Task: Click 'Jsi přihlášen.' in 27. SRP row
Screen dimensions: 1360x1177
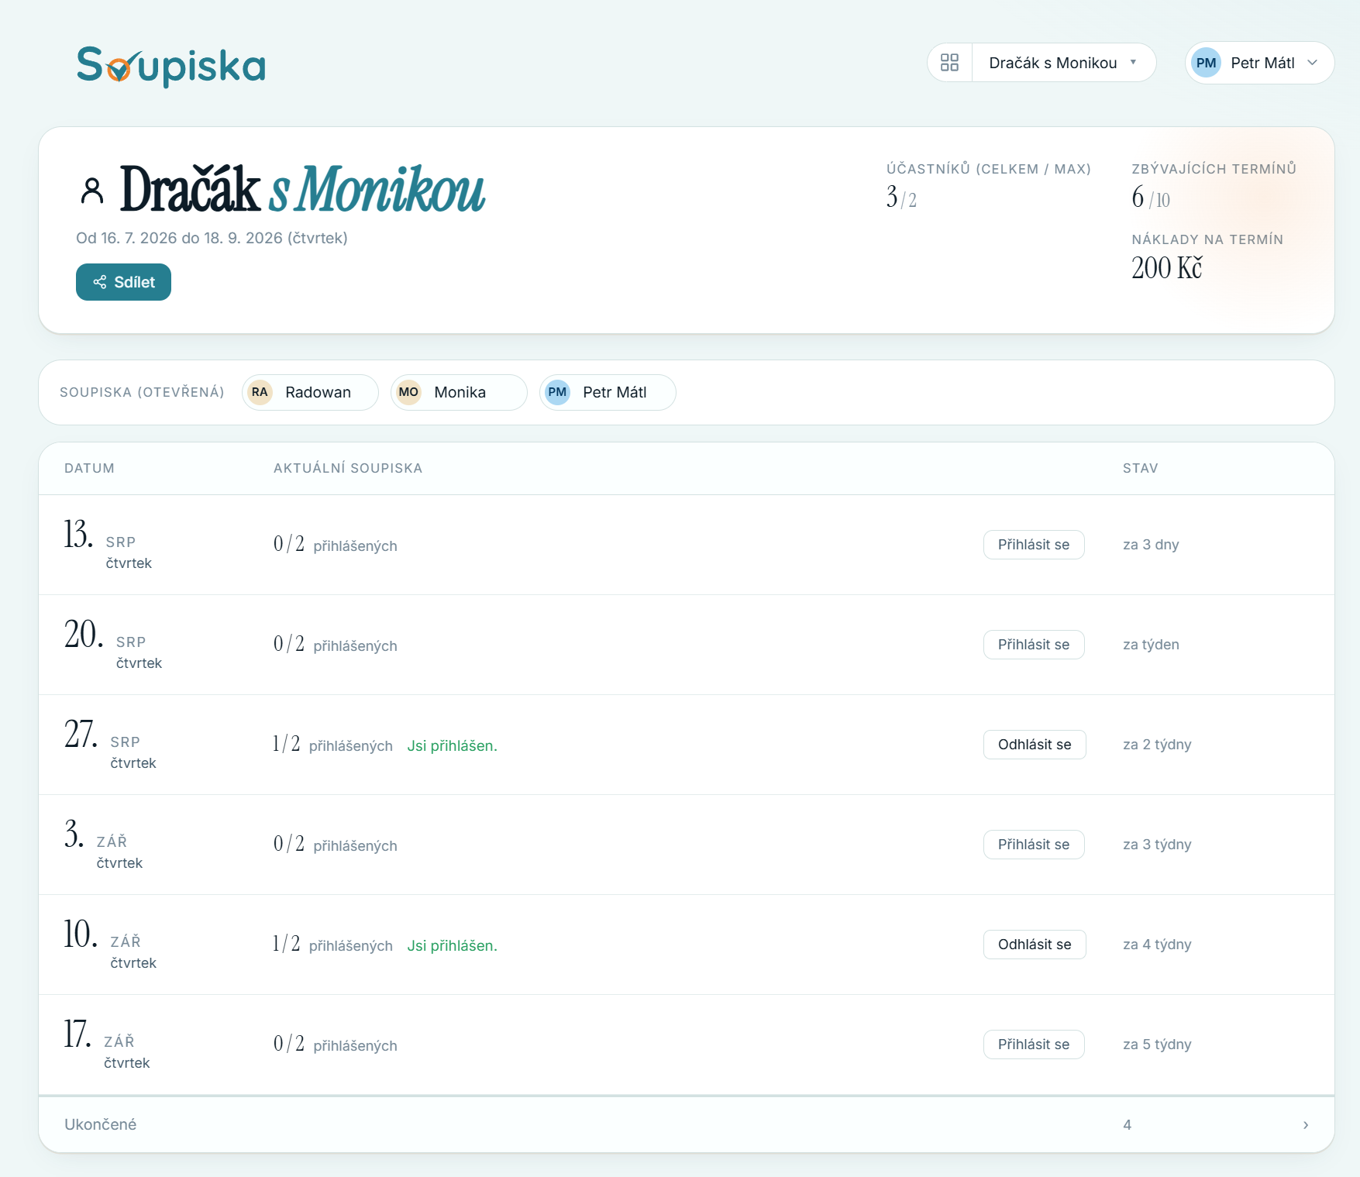Action: [x=453, y=746]
